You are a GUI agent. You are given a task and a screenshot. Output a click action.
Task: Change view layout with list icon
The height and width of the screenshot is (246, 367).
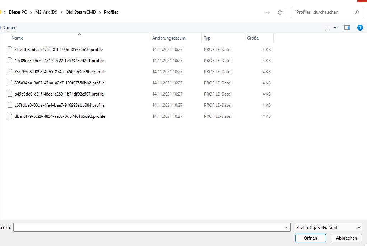[327, 28]
